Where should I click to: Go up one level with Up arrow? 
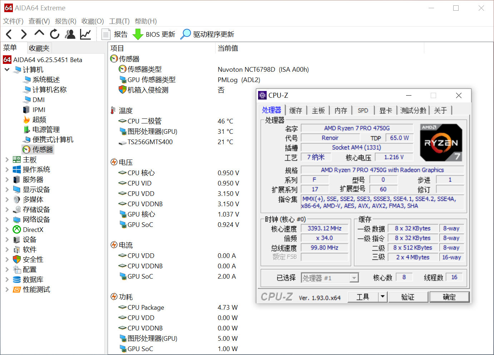[39, 34]
